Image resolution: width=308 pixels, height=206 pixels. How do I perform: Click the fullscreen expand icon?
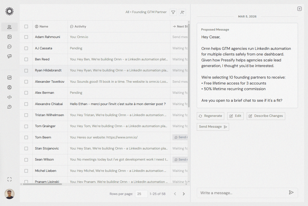point(9,179)
